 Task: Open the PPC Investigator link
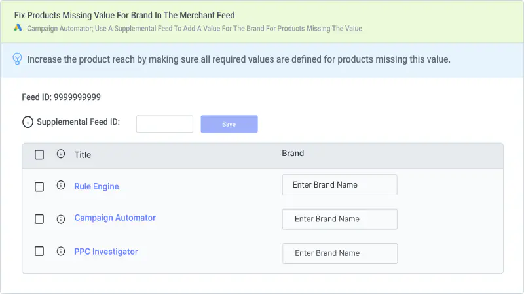(x=106, y=252)
